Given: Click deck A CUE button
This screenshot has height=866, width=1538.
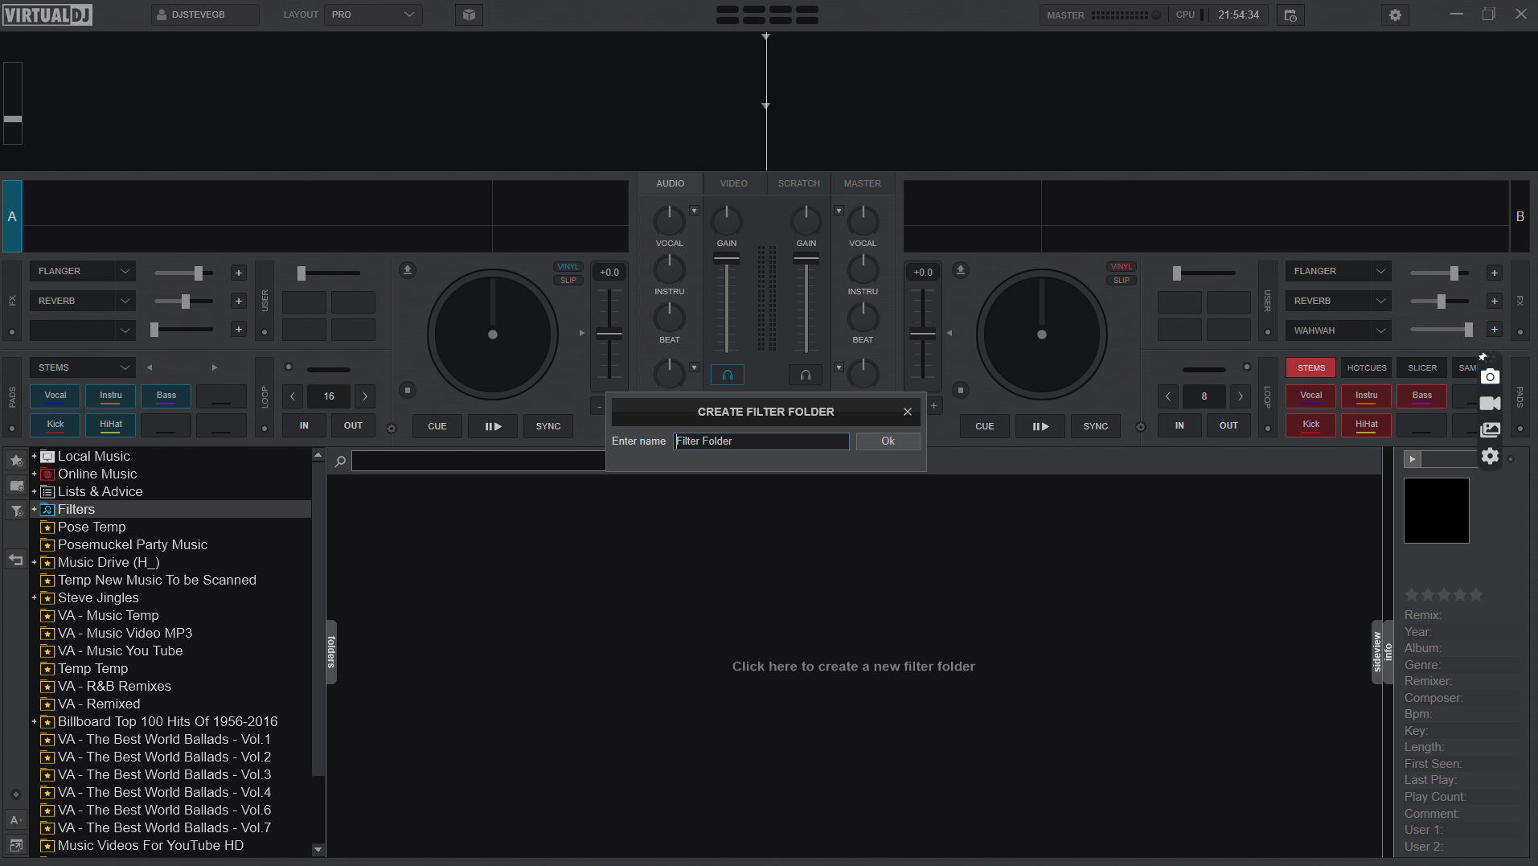Looking at the screenshot, I should pyautogui.click(x=437, y=426).
